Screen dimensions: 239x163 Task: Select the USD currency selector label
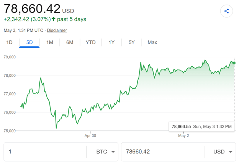219,152
